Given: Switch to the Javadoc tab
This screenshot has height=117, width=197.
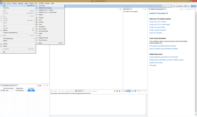Looking at the screenshot, I should [62, 91].
